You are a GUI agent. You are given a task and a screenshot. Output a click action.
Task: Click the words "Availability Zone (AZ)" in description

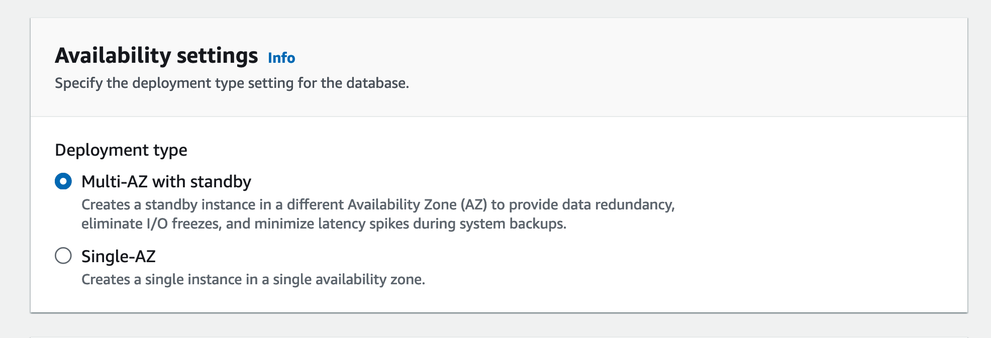(417, 205)
